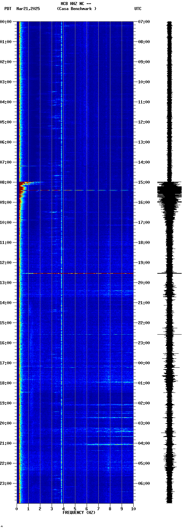
Task: Click the 23:00 PDT time label
Action: 6,483
